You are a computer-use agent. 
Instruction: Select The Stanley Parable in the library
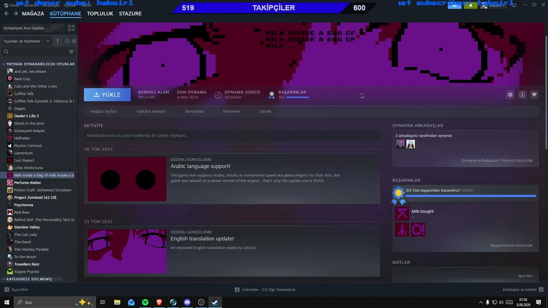31,249
